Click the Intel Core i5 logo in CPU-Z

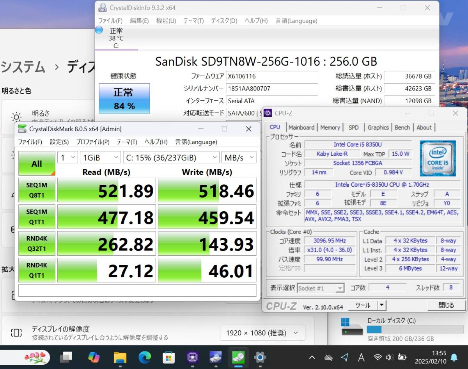pos(437,159)
